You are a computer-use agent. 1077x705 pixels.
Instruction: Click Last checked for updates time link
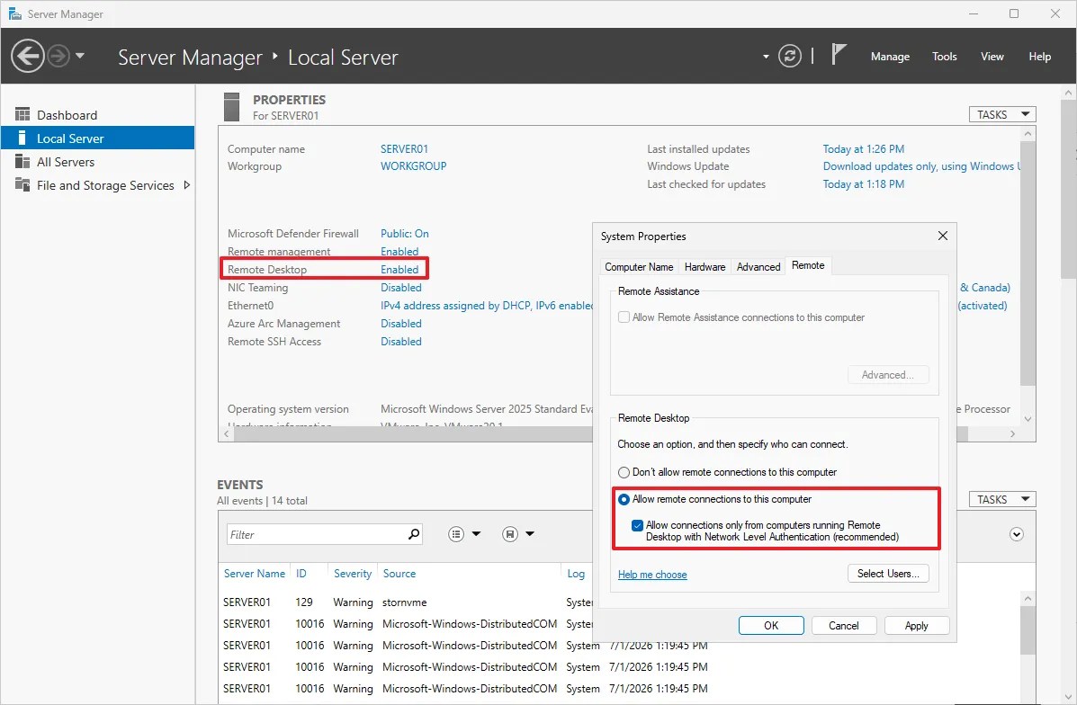pyautogui.click(x=864, y=184)
